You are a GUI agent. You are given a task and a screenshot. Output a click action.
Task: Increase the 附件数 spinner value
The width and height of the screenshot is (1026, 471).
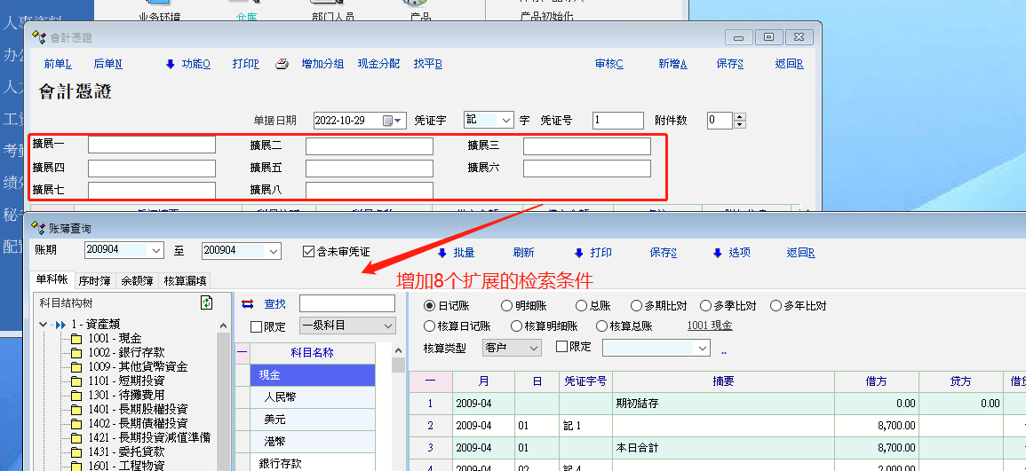pyautogui.click(x=740, y=117)
